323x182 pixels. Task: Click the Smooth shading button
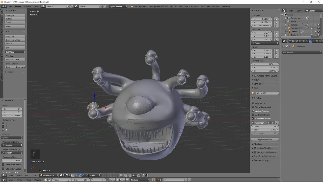(10, 59)
